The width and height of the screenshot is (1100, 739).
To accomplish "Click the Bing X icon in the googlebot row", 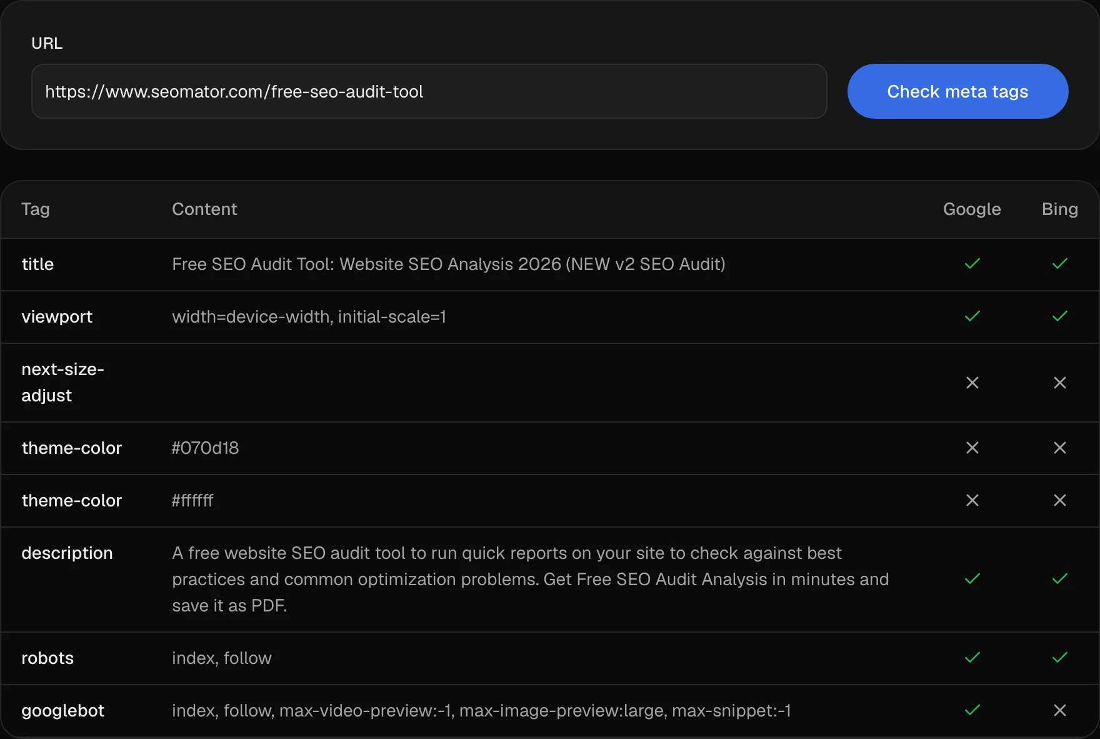I will click(x=1060, y=710).
